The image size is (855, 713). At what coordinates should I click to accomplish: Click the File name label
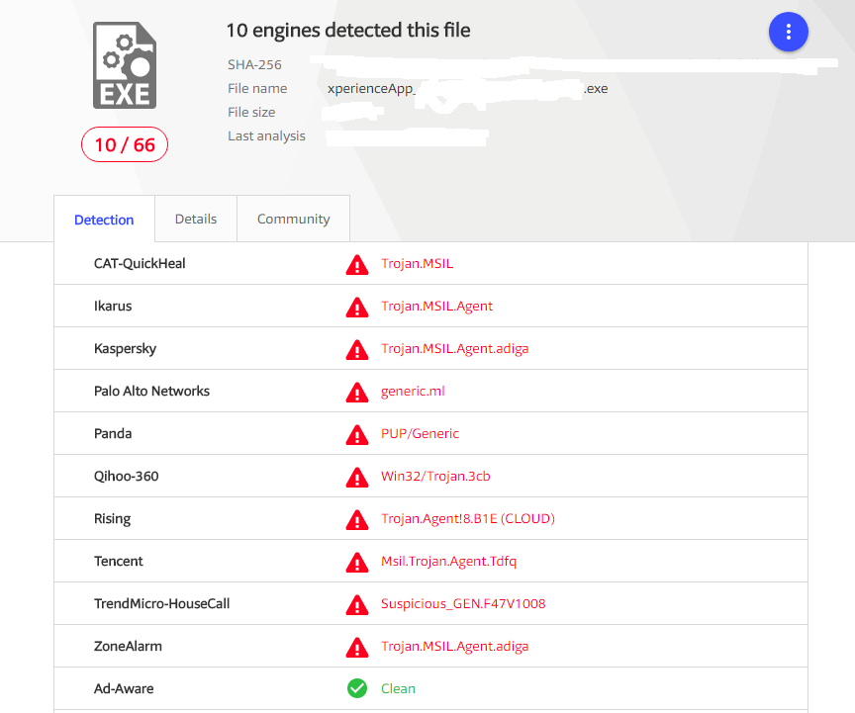coord(257,88)
